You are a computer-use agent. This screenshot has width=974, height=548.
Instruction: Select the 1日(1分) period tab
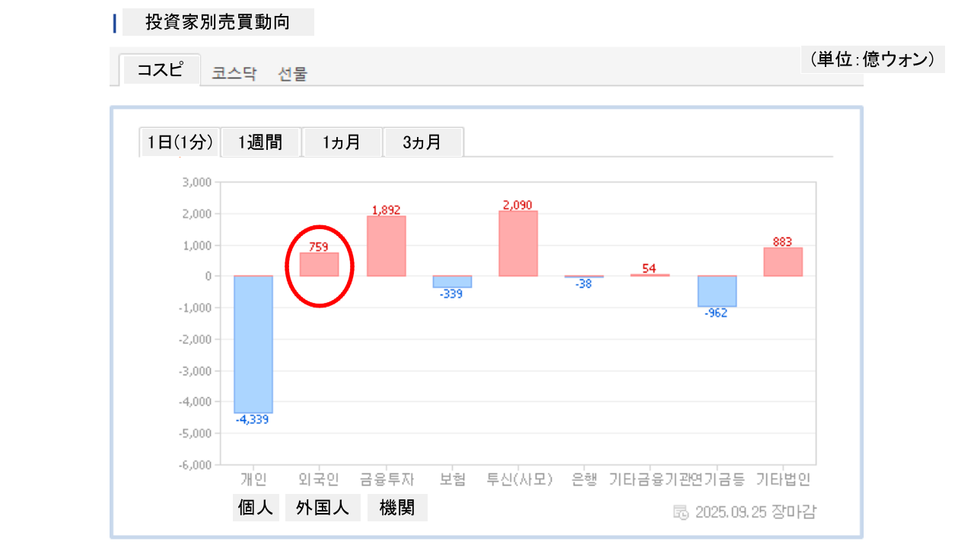pyautogui.click(x=180, y=142)
